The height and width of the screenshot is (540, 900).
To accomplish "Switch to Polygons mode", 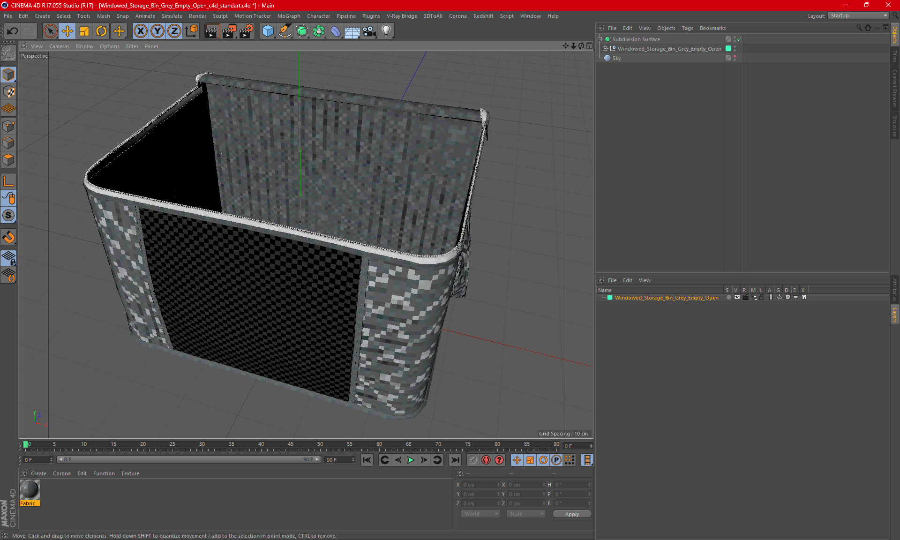I will click(9, 160).
